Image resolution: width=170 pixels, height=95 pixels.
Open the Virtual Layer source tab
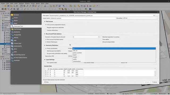[18, 43]
